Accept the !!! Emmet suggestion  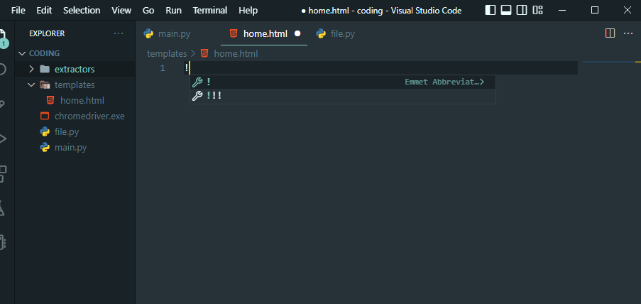(x=343, y=96)
